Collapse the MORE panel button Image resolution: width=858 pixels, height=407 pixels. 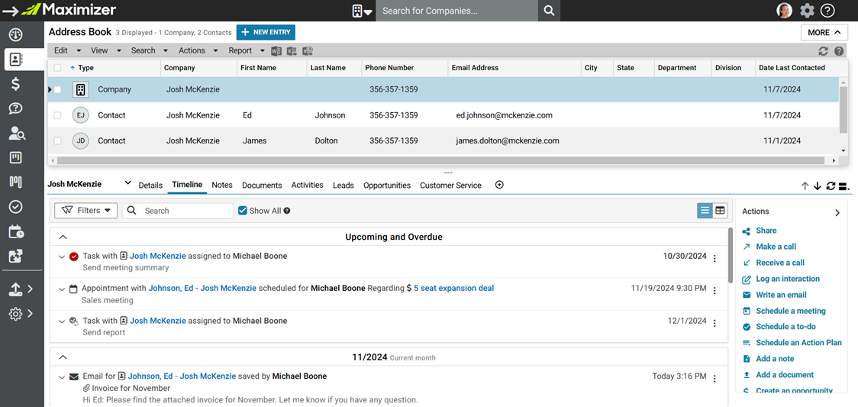click(x=824, y=32)
